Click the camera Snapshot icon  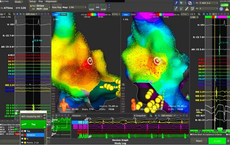pos(135,115)
